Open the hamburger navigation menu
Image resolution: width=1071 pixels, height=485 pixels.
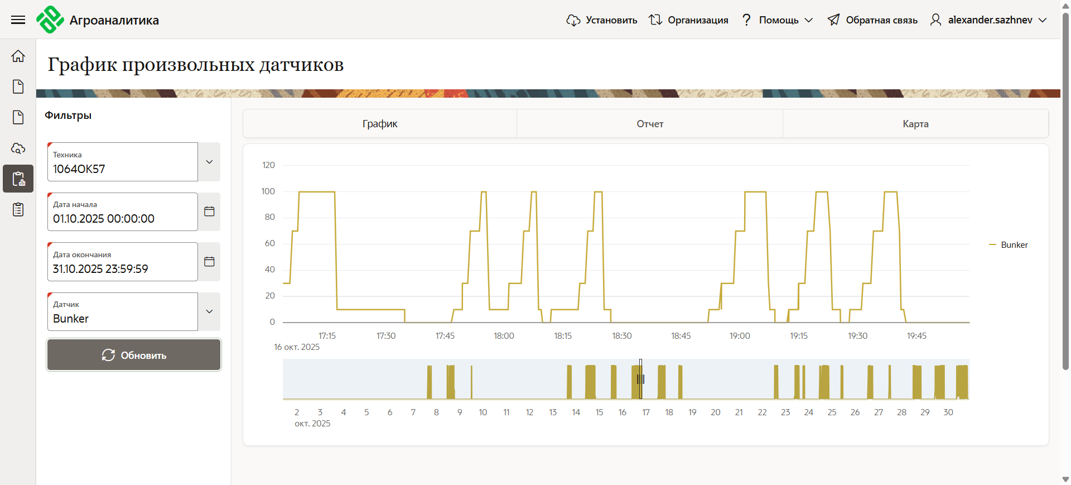18,20
